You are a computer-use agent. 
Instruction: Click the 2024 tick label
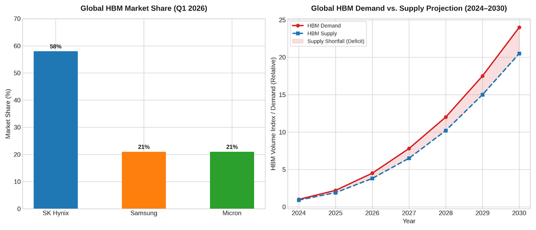pos(299,213)
